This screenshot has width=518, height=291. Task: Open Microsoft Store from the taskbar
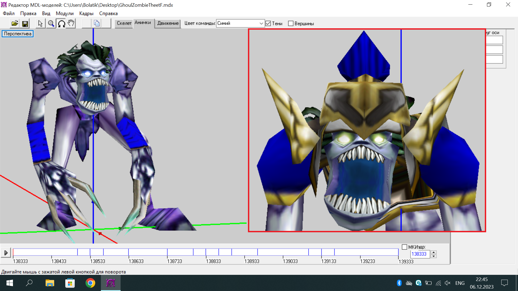(70, 283)
